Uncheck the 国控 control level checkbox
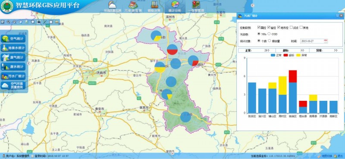Viewport: 345px width, 159px height. tap(259, 28)
